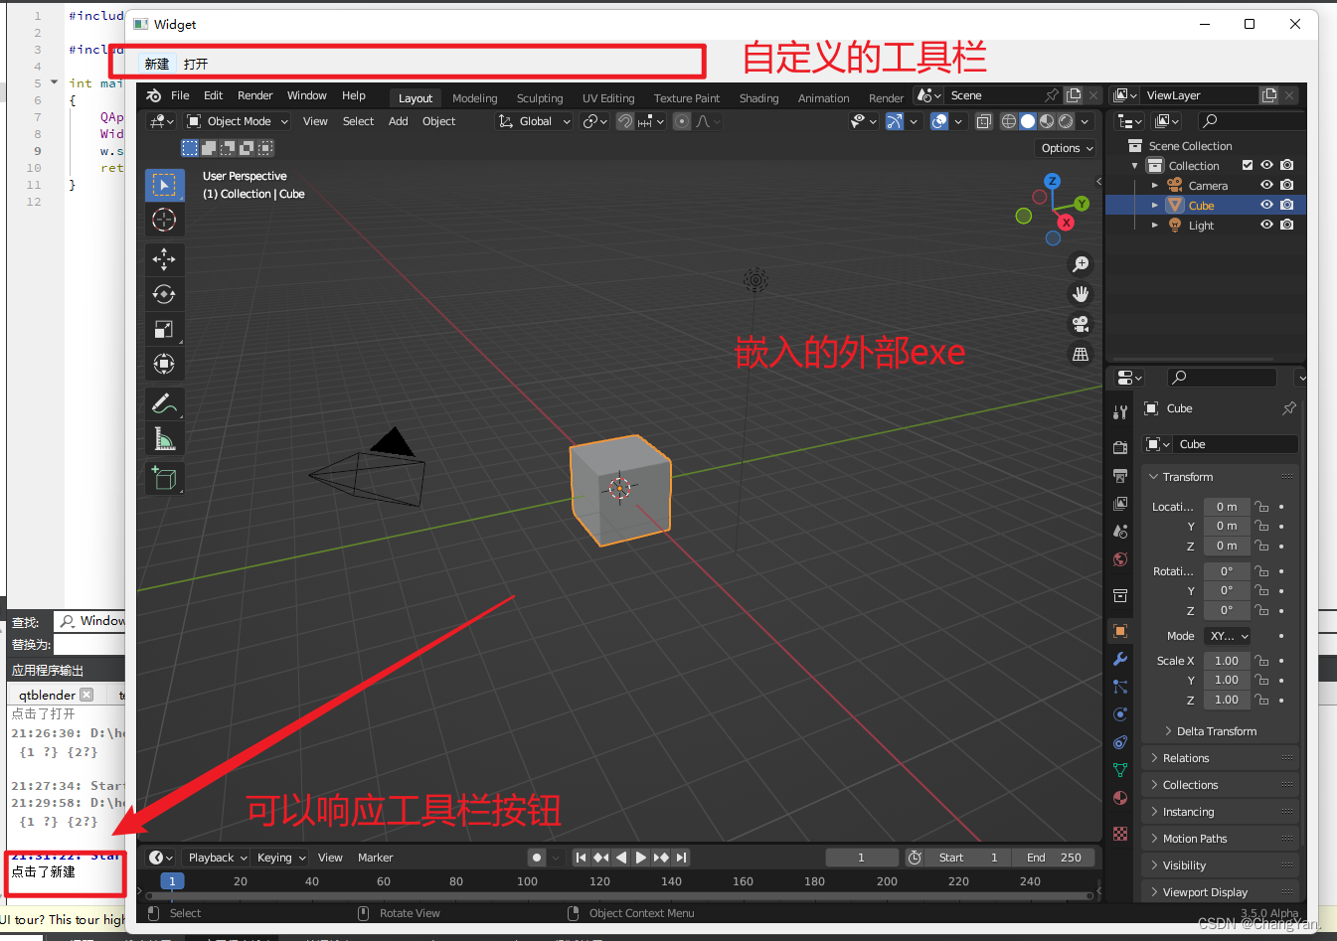Toggle camera view icon in viewport

coord(1081,324)
